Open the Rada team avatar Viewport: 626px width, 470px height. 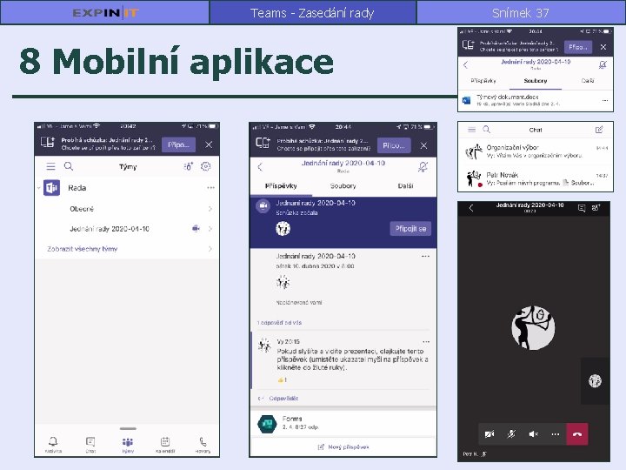(51, 188)
